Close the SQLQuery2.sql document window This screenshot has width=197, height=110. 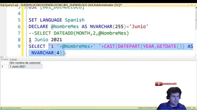point(195,5)
